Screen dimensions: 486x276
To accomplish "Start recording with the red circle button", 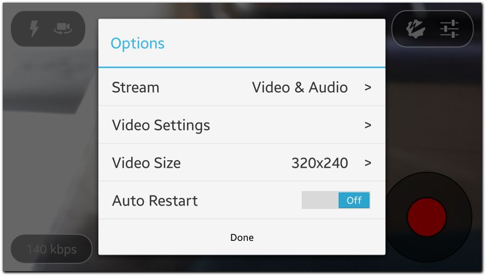I will pyautogui.click(x=427, y=217).
